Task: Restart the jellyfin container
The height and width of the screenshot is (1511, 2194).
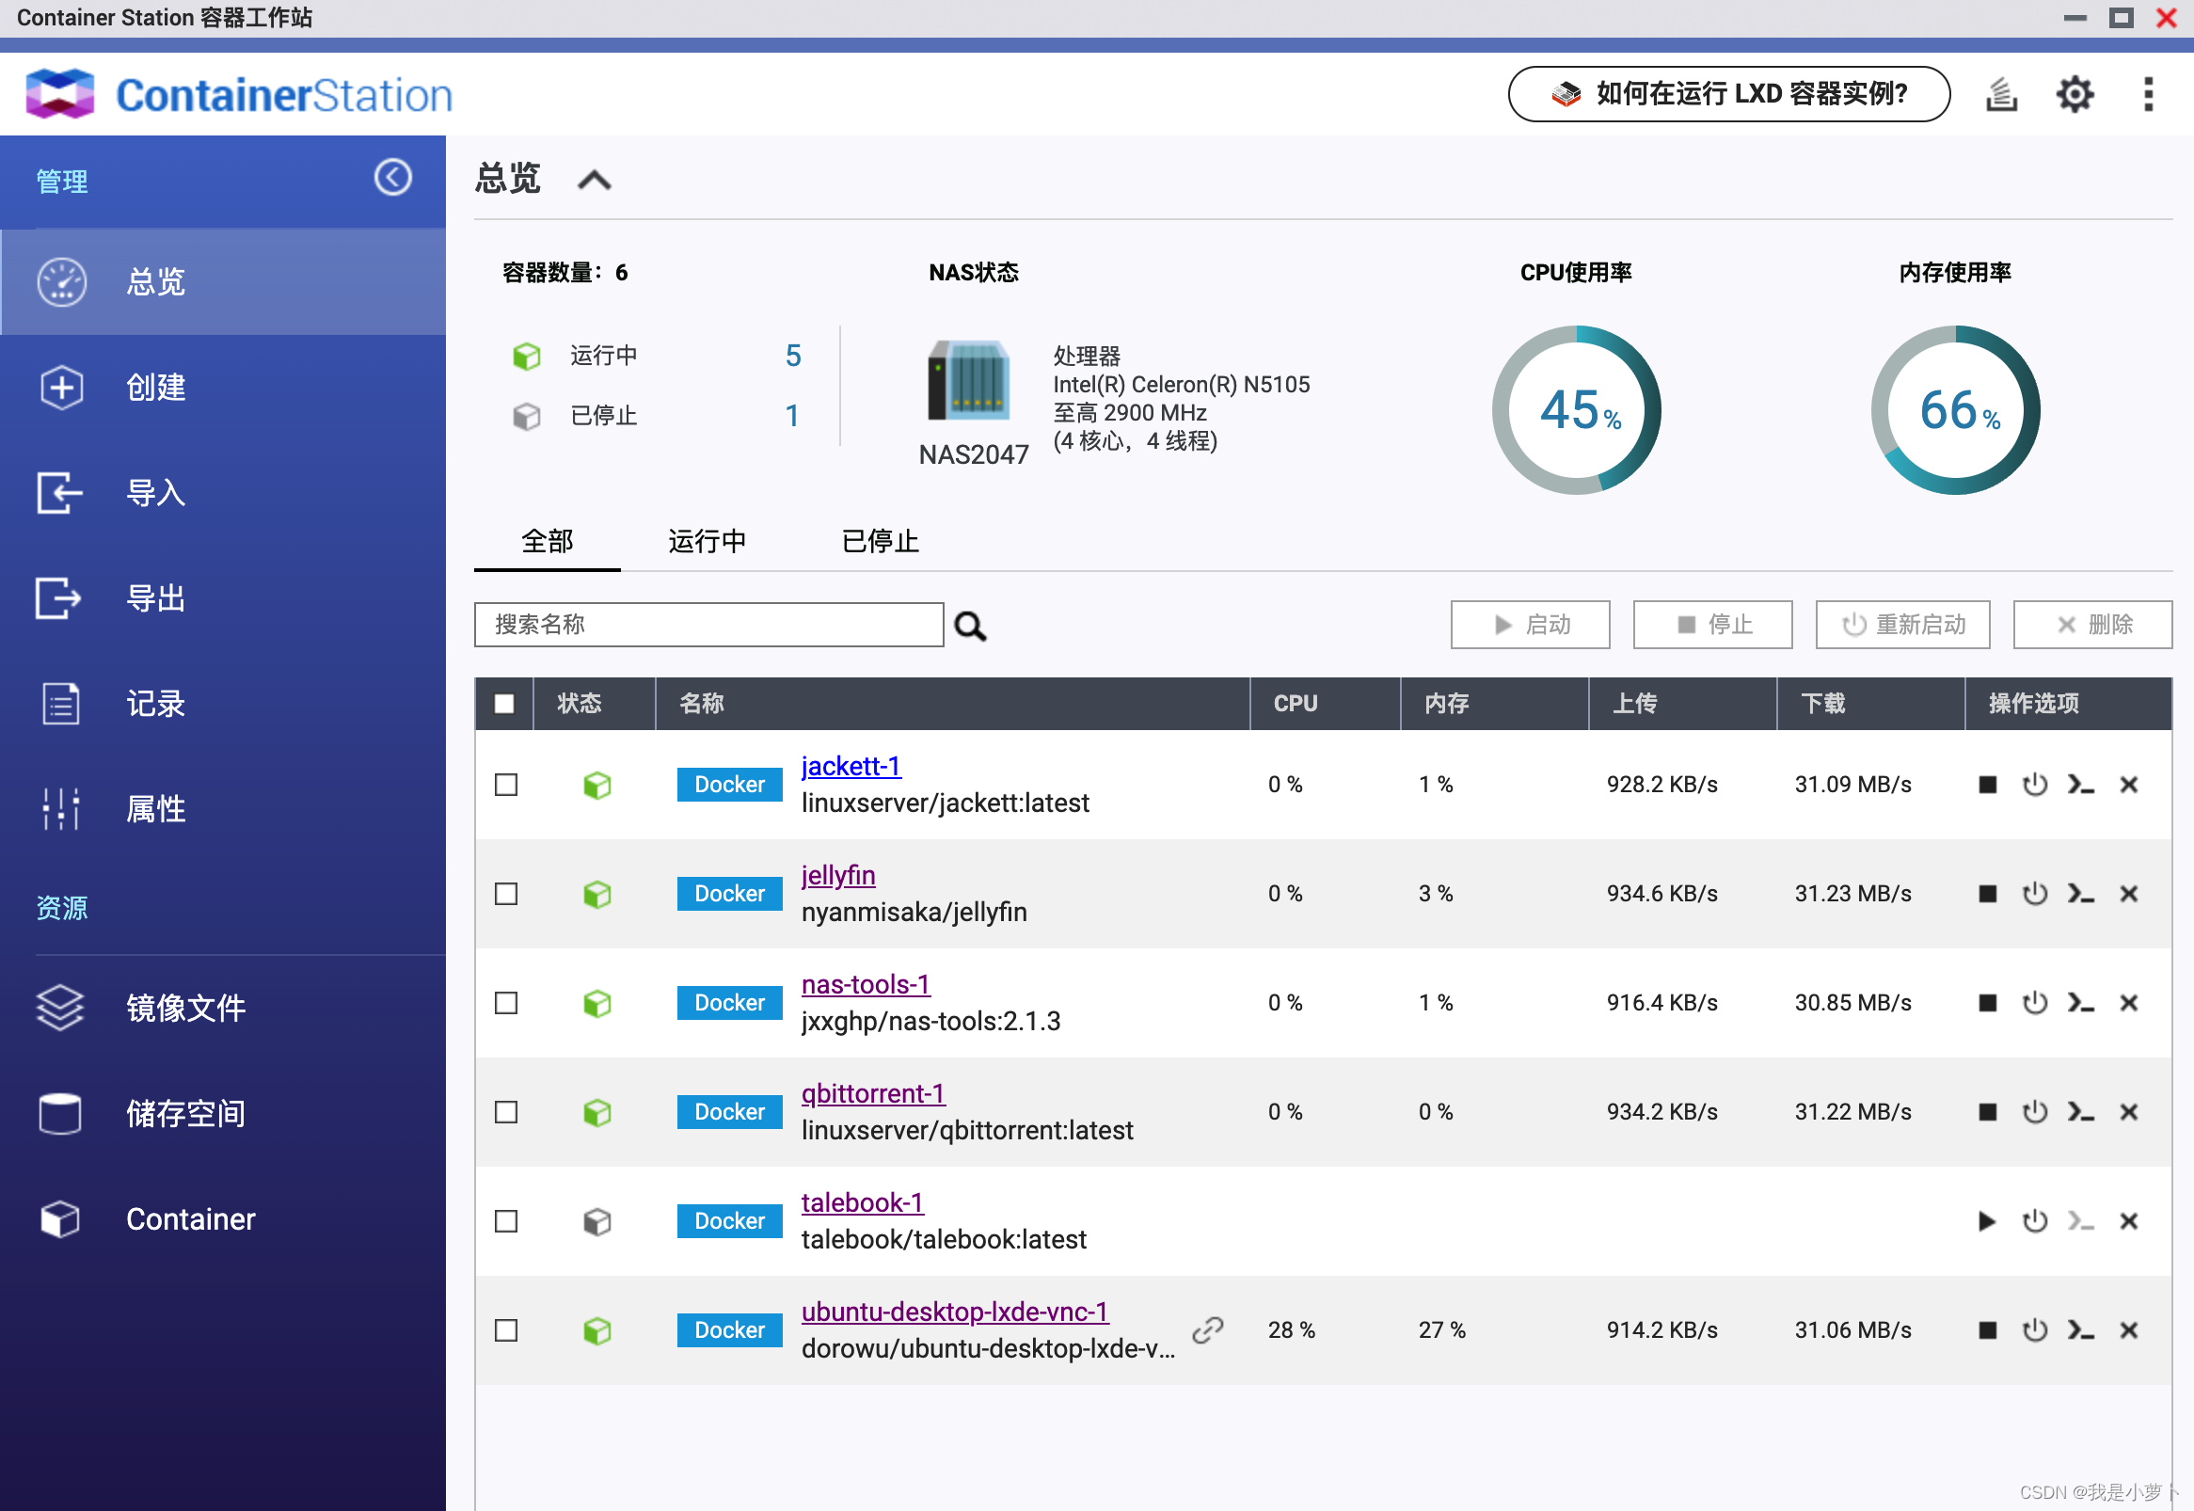Action: click(2034, 894)
